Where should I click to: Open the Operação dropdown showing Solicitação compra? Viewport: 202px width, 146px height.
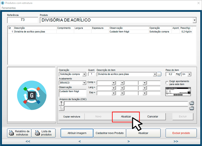[84, 74]
